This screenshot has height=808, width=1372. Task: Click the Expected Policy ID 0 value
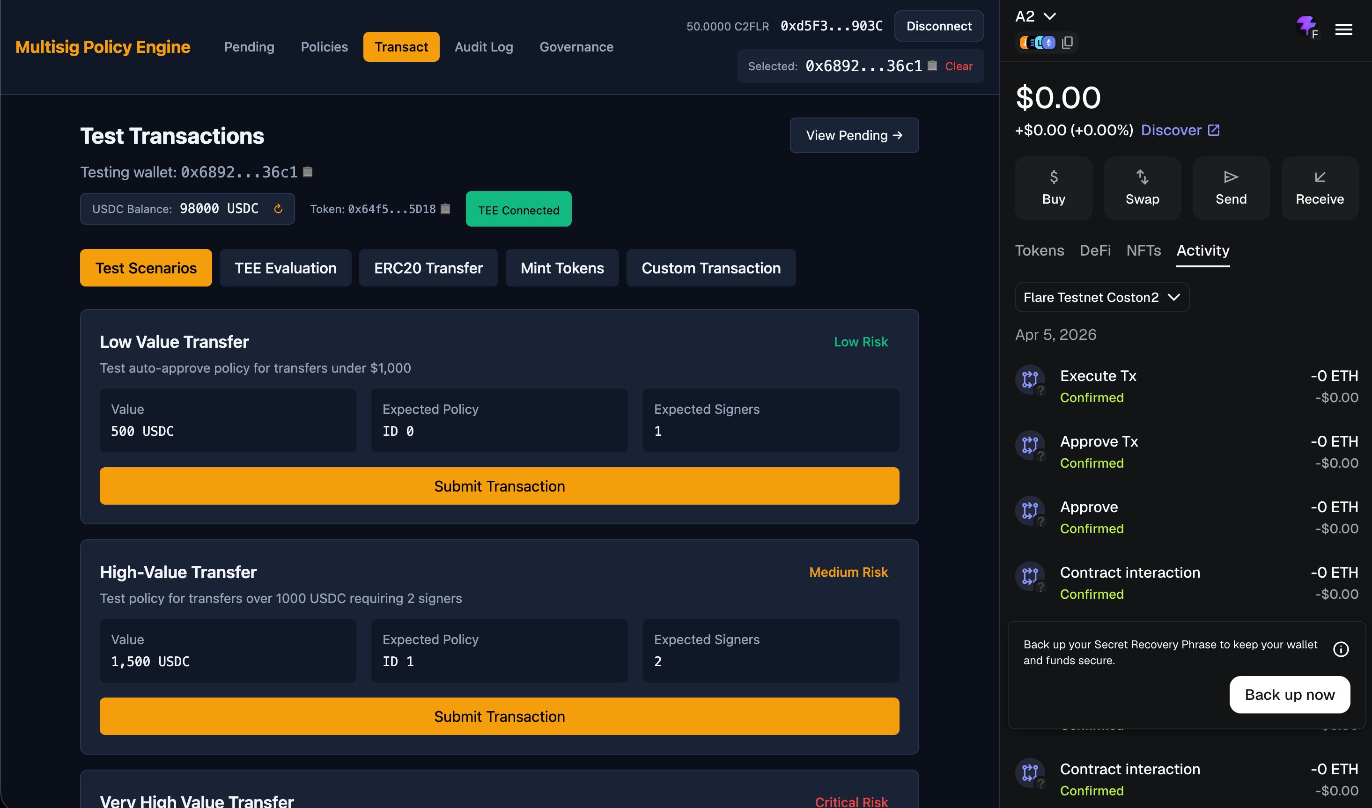(398, 431)
